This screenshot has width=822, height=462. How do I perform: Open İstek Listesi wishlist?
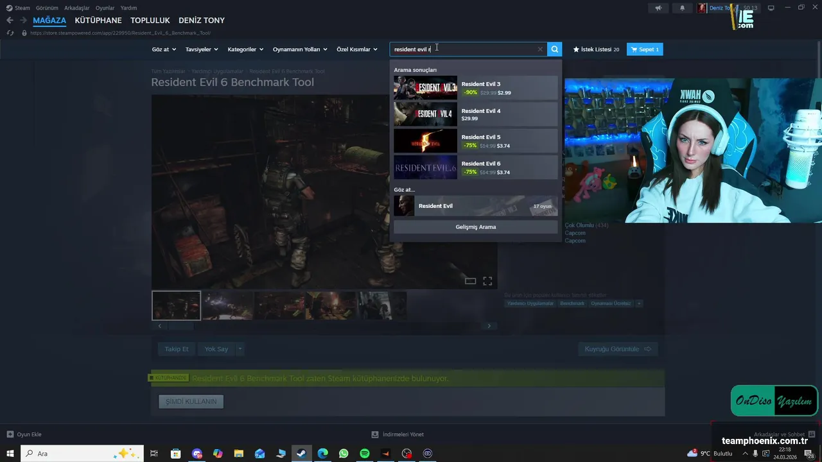point(596,49)
